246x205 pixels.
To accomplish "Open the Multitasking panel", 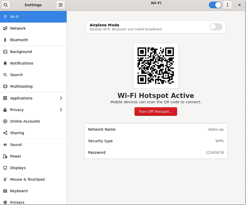I will pos(33,86).
